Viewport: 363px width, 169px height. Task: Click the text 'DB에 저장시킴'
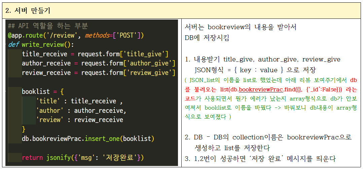pyautogui.click(x=207, y=38)
